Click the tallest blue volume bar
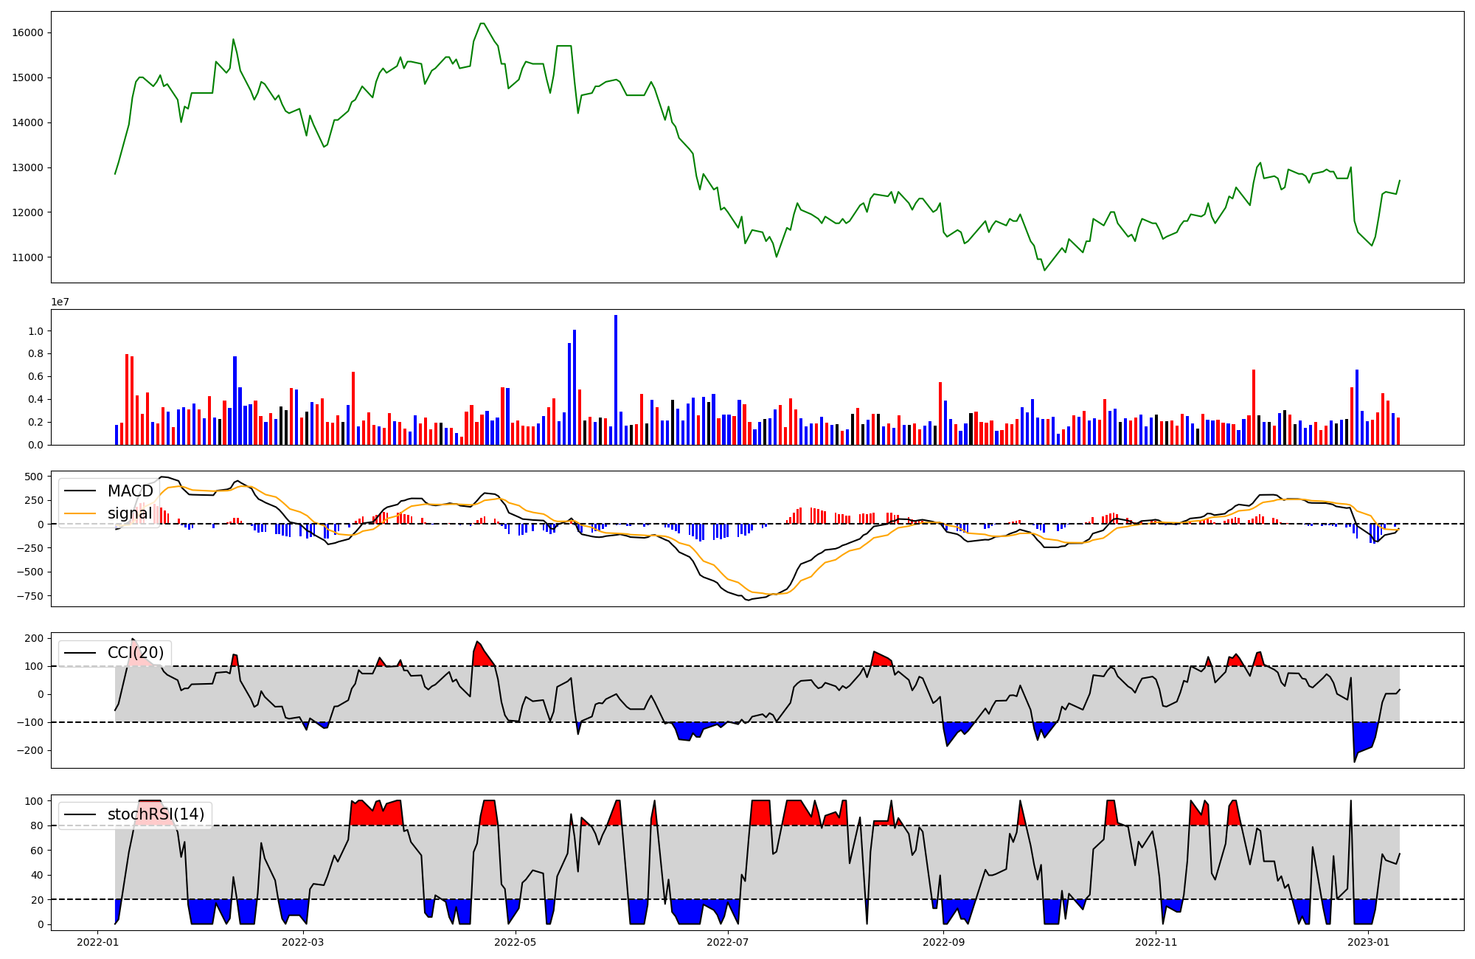1475x959 pixels. click(x=616, y=380)
